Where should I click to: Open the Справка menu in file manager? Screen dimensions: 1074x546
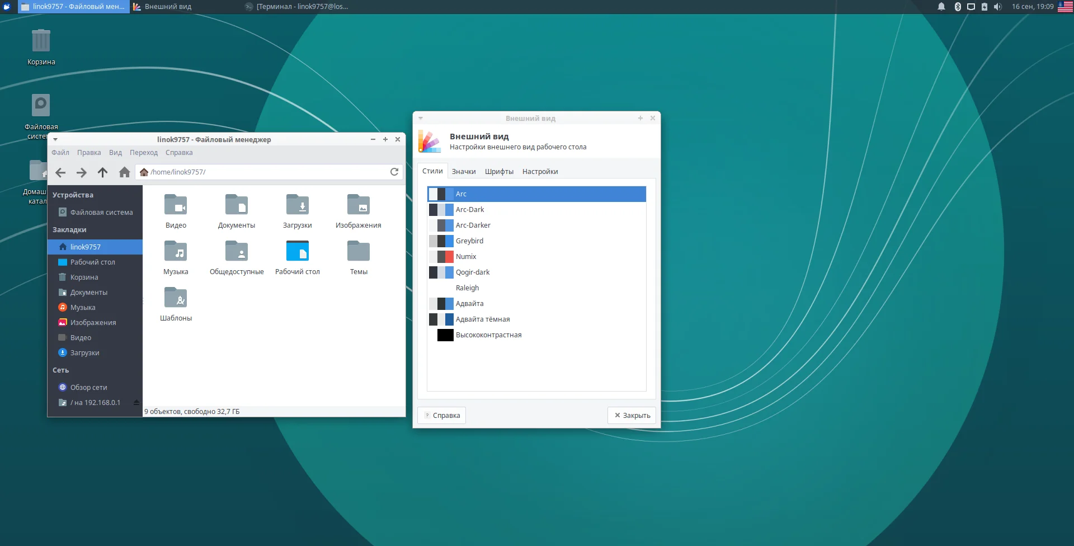click(179, 153)
